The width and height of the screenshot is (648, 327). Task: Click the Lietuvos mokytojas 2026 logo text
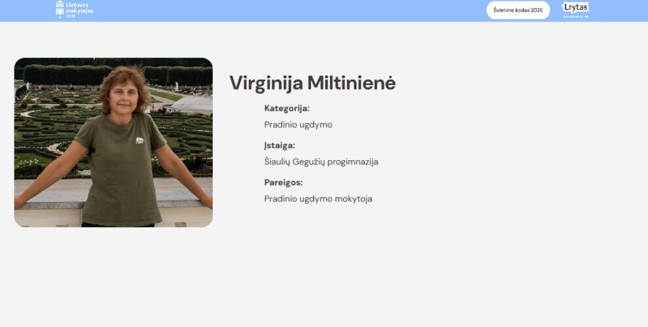pos(80,10)
